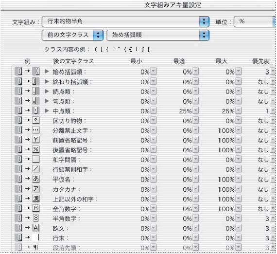Click the percent sign icon in 後置省略記号 row
Viewport: 277px width, 254px height.
click(x=35, y=149)
